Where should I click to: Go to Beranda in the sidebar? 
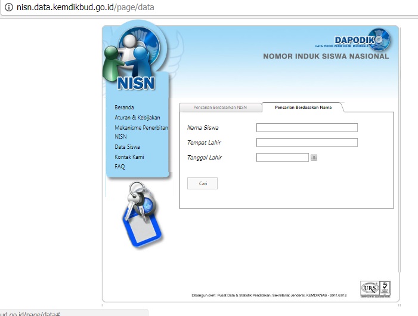[124, 108]
